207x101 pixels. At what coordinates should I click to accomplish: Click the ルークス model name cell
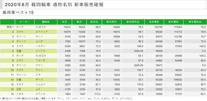(x=46, y=51)
